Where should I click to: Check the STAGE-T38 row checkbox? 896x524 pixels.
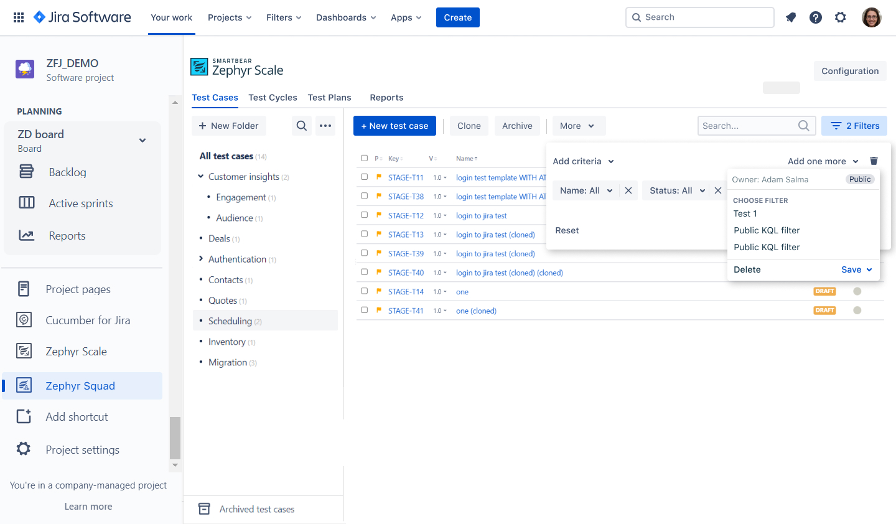click(x=365, y=196)
